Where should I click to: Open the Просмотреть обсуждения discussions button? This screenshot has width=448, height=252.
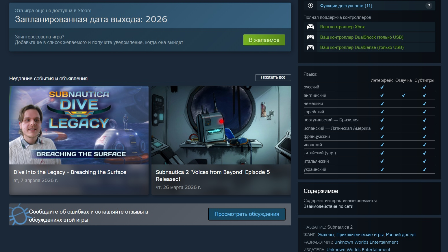coord(247,214)
